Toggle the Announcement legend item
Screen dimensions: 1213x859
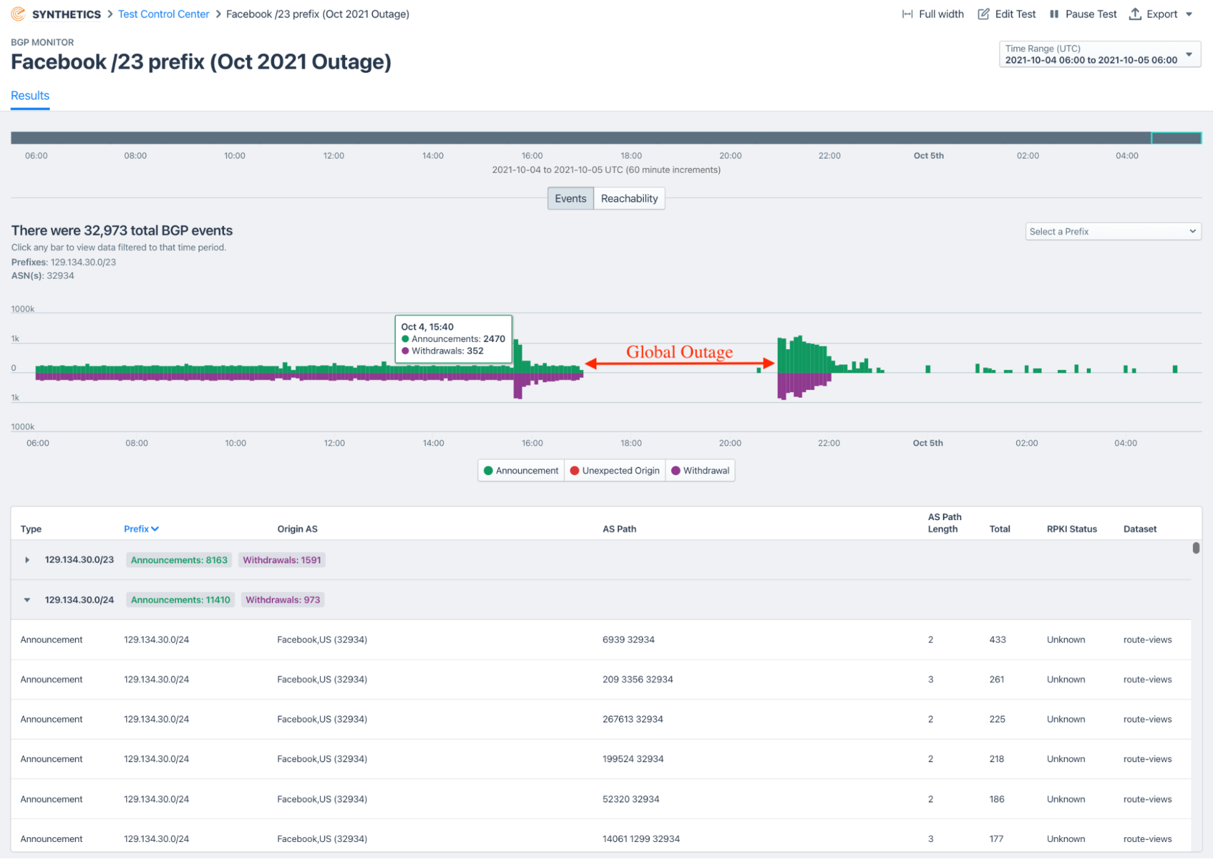pyautogui.click(x=521, y=471)
